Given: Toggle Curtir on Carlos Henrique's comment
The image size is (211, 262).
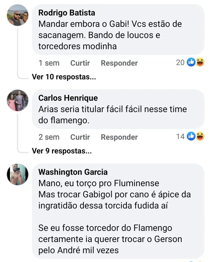Looking at the screenshot, I should pyautogui.click(x=80, y=137).
